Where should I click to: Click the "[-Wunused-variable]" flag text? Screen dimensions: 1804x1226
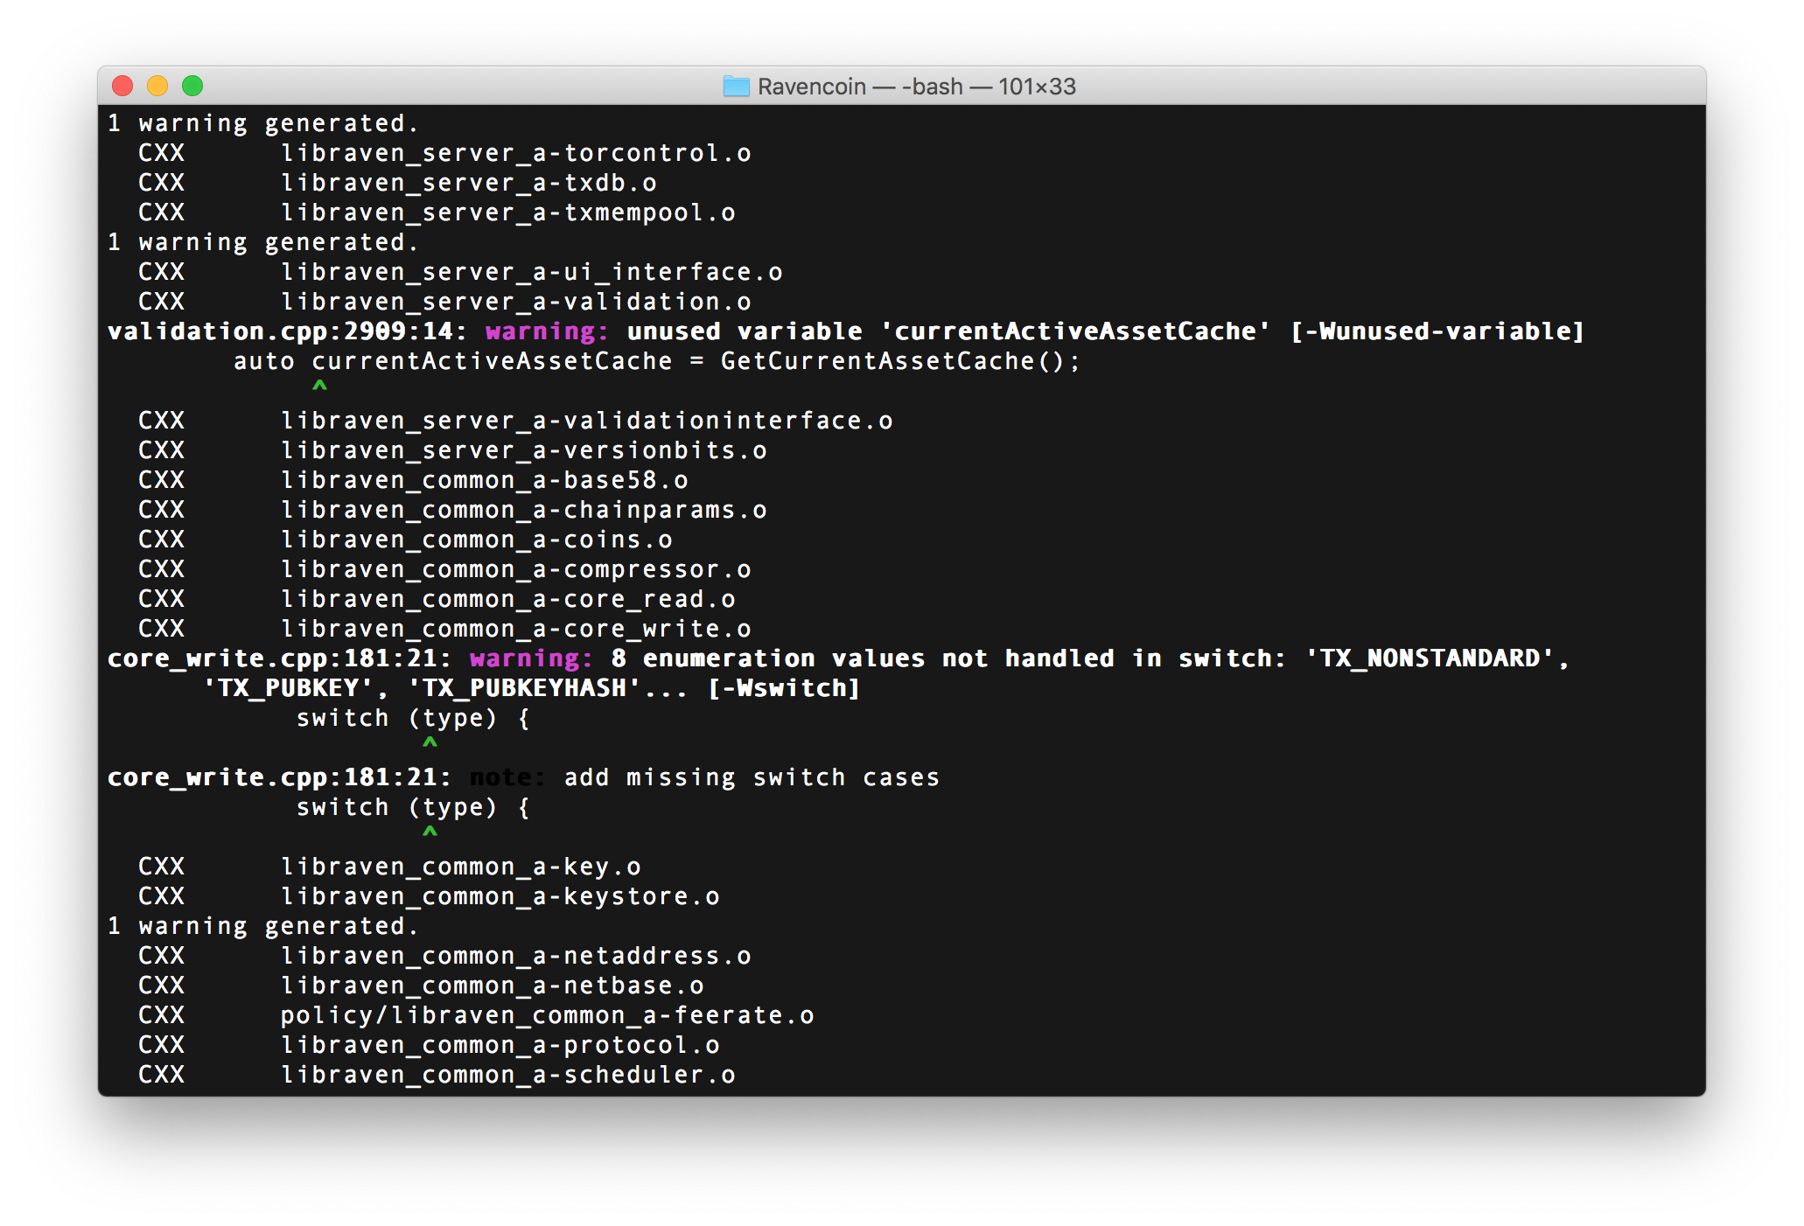[1437, 331]
